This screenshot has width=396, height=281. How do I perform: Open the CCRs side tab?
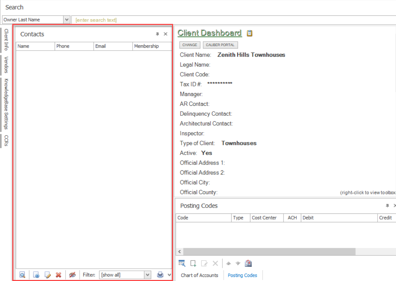pos(6,141)
